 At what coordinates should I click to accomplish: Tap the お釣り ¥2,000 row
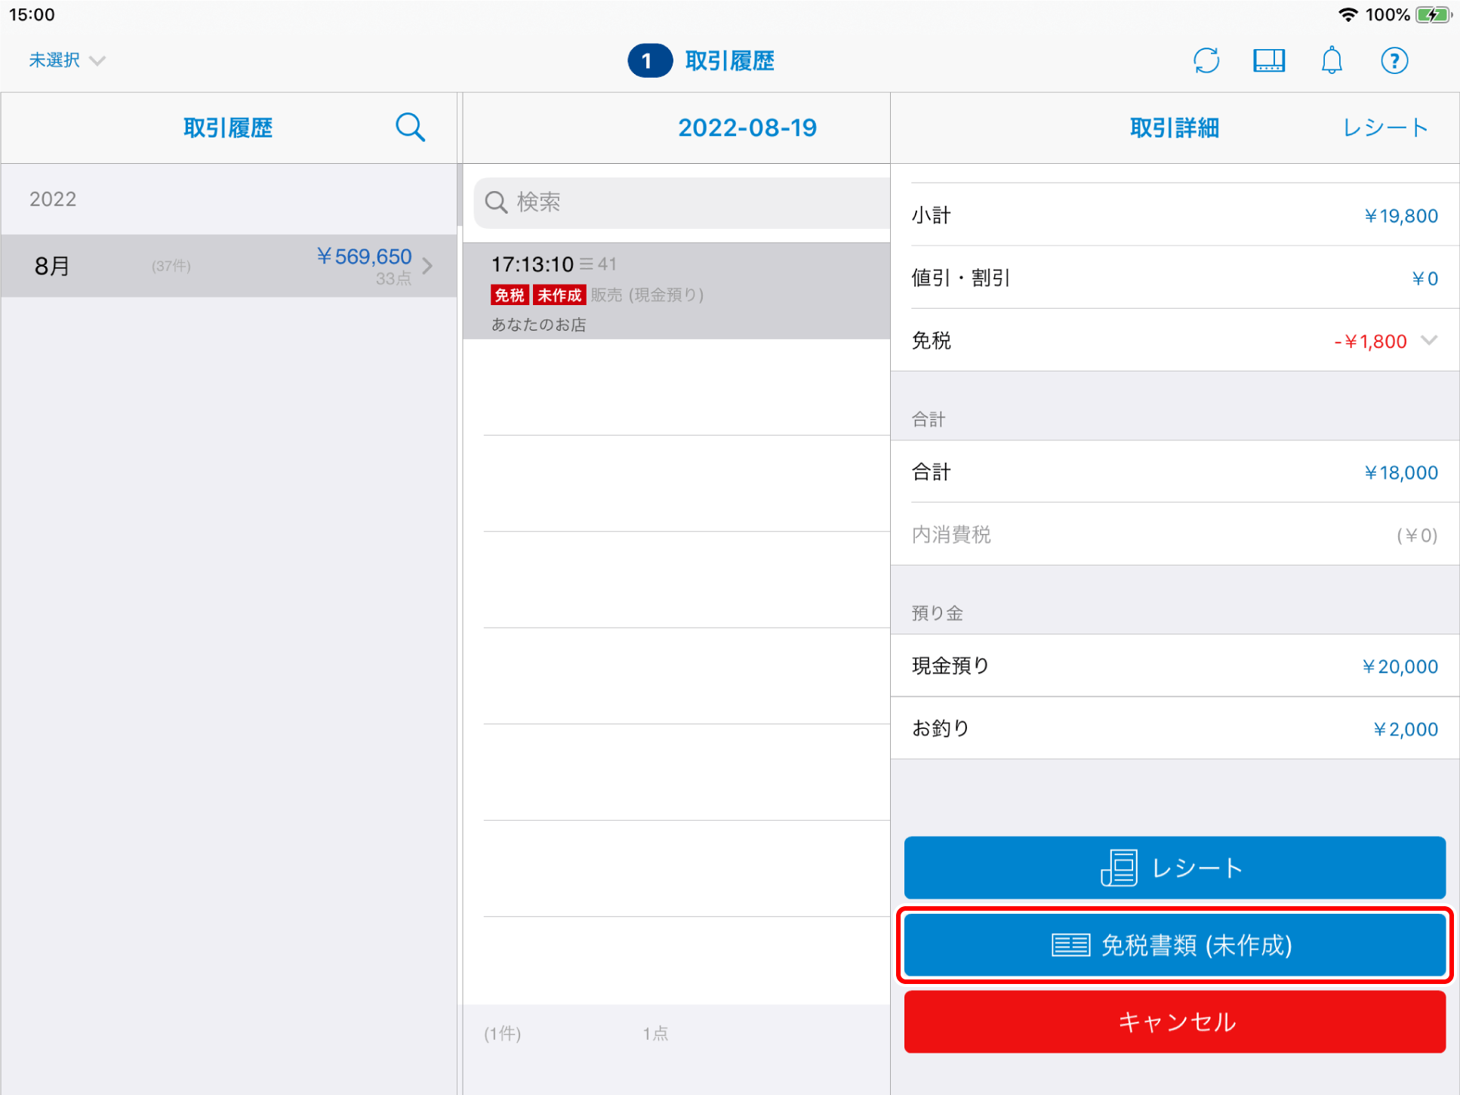coord(1175,729)
